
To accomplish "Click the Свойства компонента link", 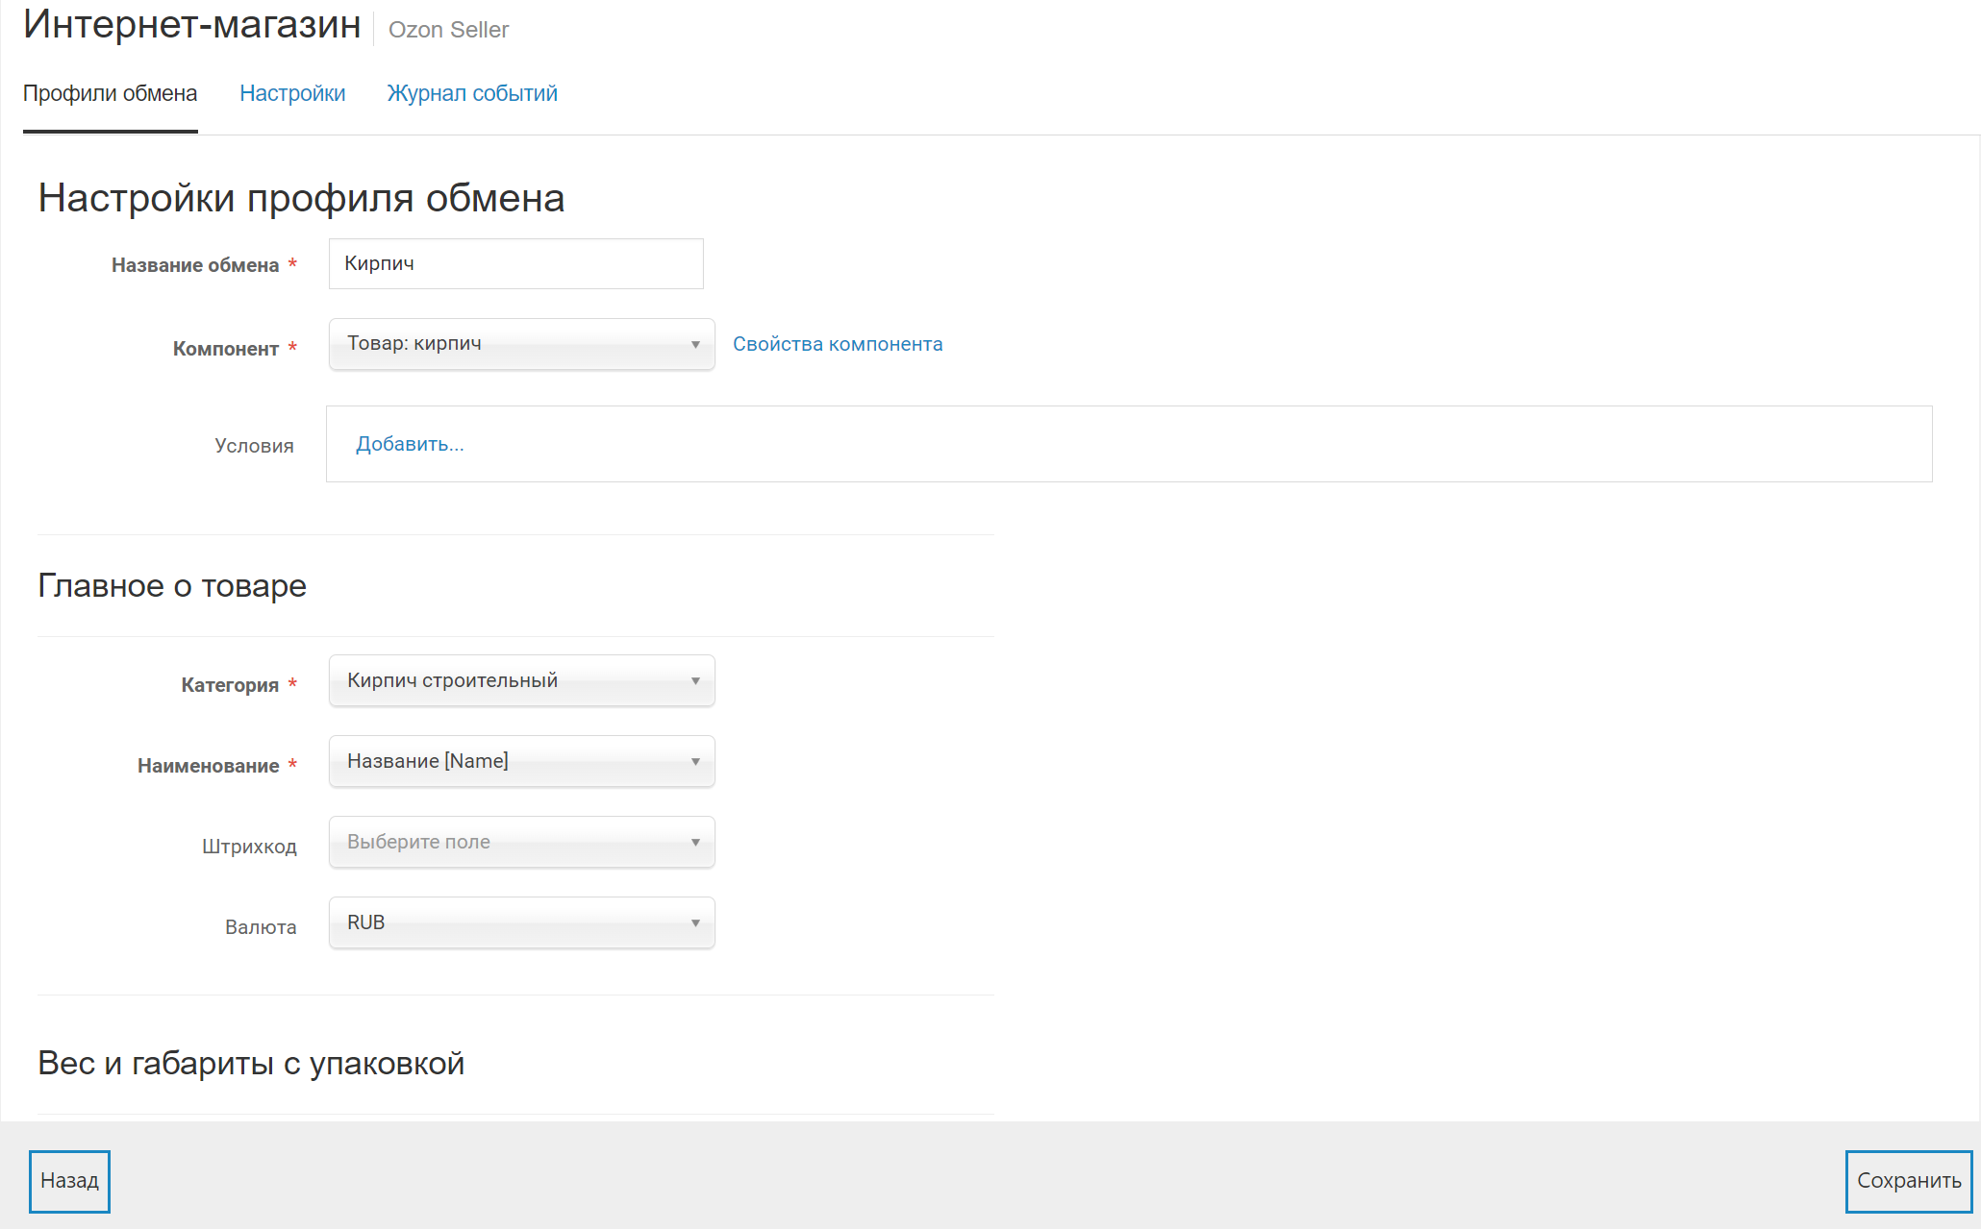I will [837, 344].
